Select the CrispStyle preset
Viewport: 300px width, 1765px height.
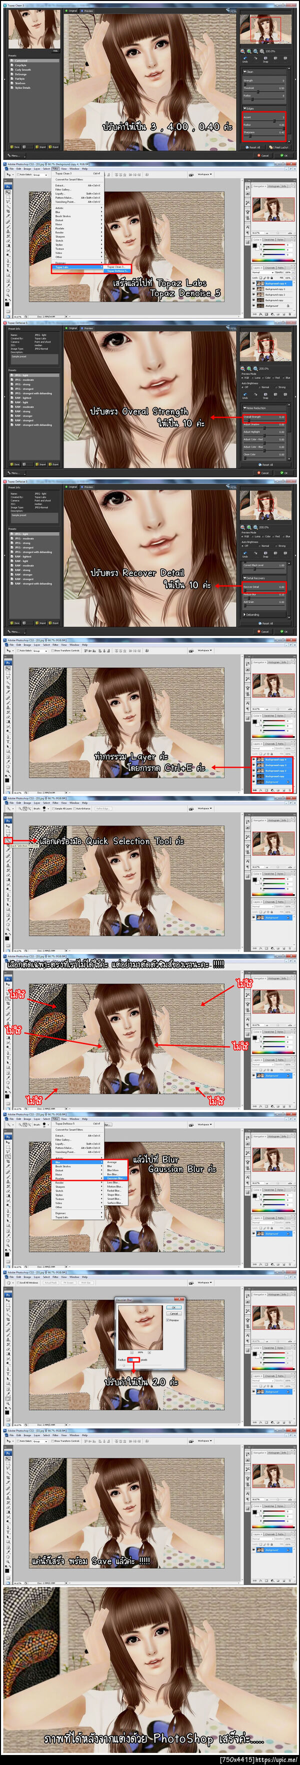click(x=33, y=65)
